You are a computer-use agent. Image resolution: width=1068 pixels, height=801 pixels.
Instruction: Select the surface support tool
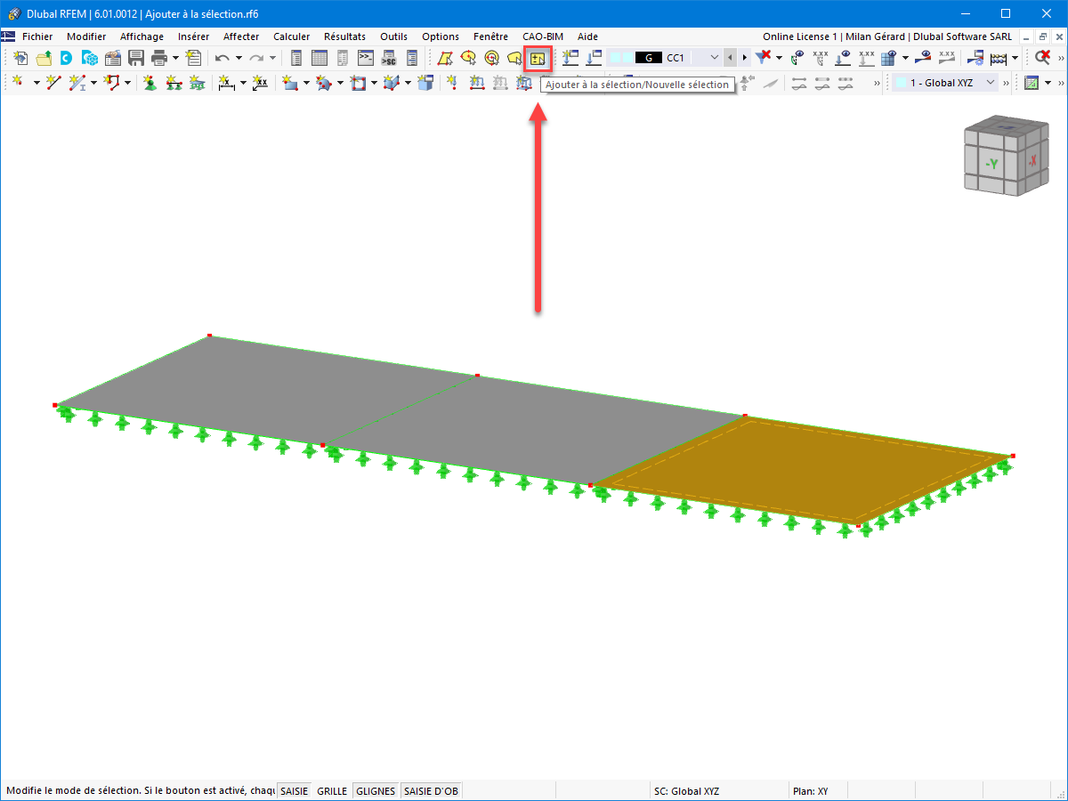197,83
